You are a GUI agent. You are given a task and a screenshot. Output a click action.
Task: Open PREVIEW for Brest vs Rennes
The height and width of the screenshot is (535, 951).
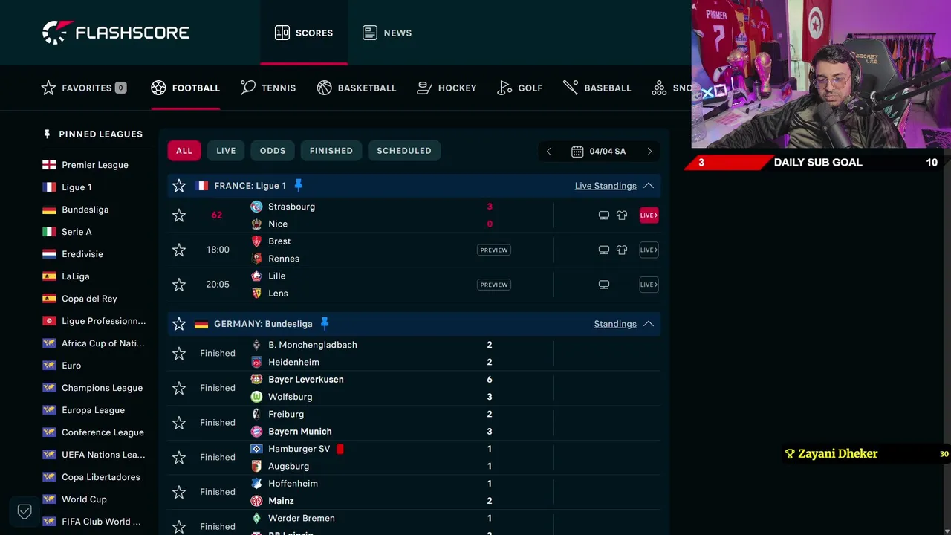pyautogui.click(x=494, y=250)
